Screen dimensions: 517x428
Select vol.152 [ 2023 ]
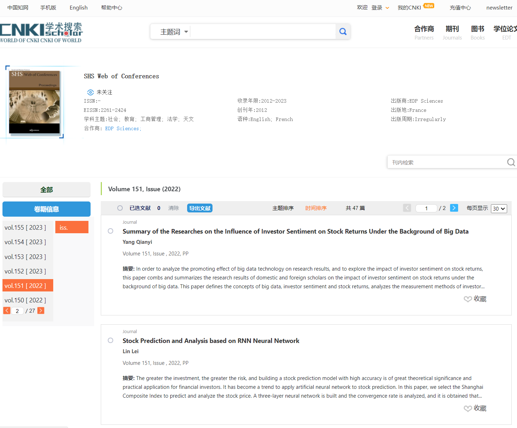tap(25, 271)
